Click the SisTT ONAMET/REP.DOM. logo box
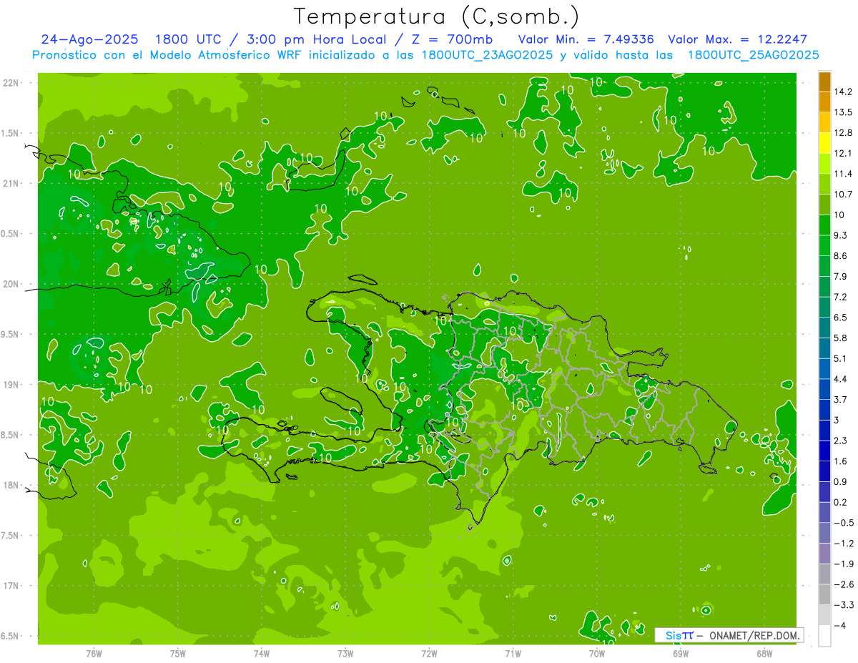 coord(729,635)
